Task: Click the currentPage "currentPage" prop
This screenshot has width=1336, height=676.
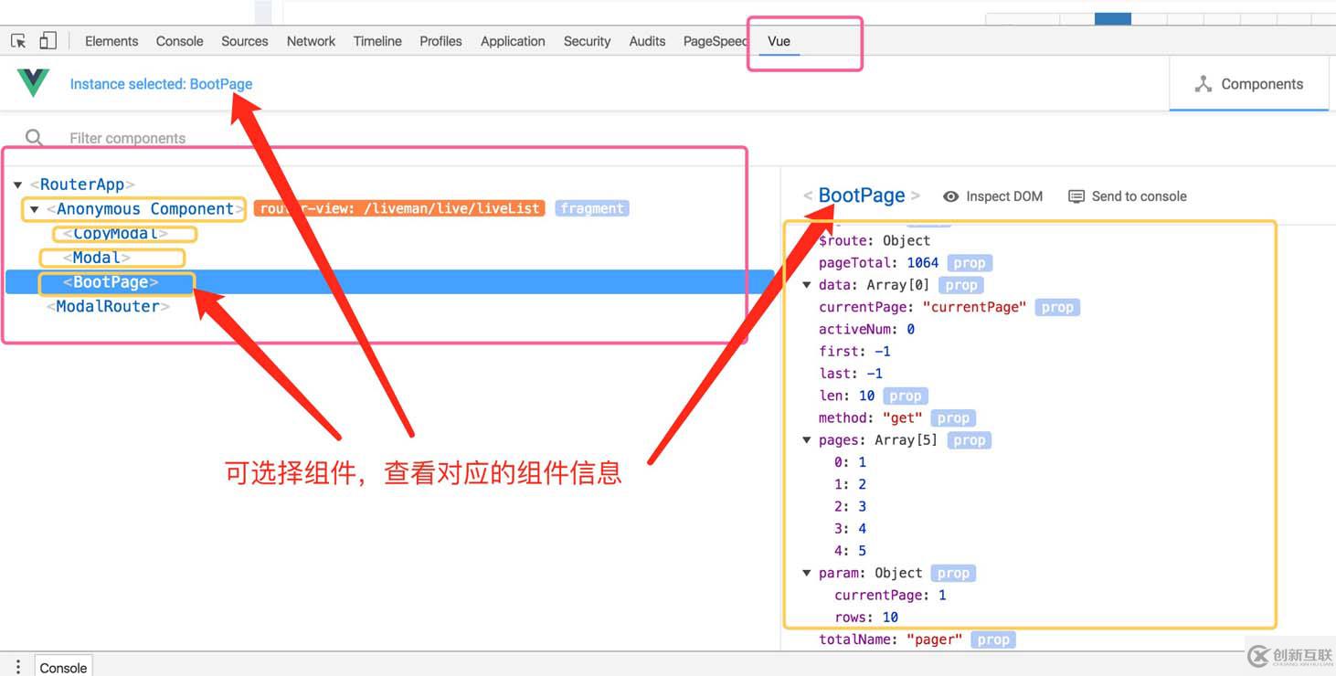Action: pyautogui.click(x=923, y=308)
